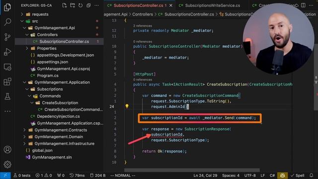The width and height of the screenshot is (318, 179).
Task: Click the Copilot status icon
Action: click(x=282, y=176)
